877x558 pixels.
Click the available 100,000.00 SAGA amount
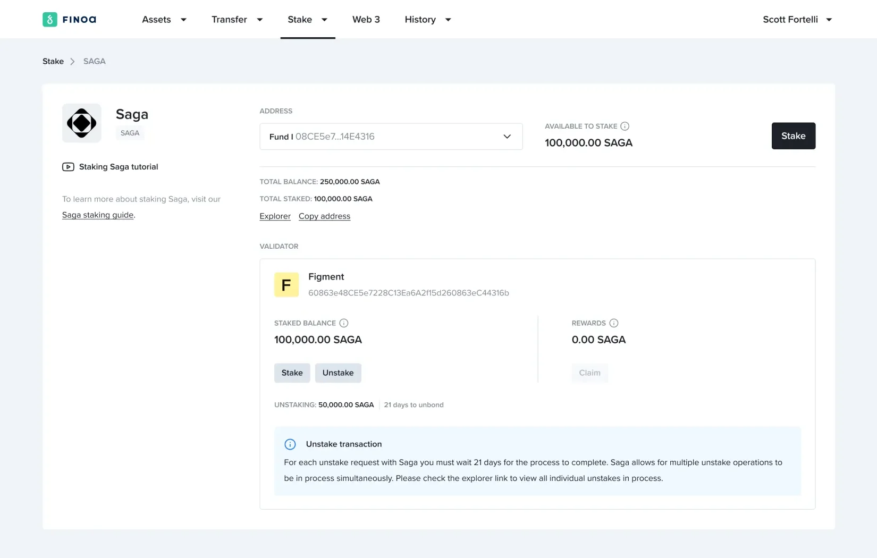tap(589, 143)
